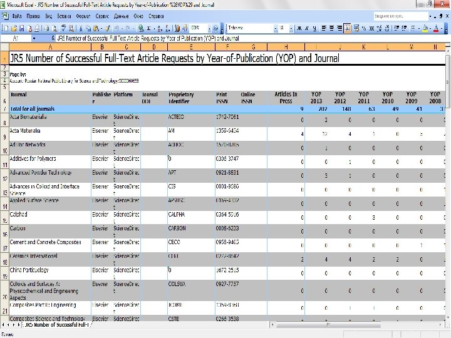Open the AutoSum functions dropdown arrow
The image size is (451, 338).
[154, 28]
